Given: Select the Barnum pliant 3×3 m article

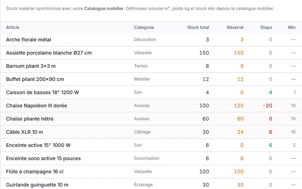Looking at the screenshot, I should (31, 66).
